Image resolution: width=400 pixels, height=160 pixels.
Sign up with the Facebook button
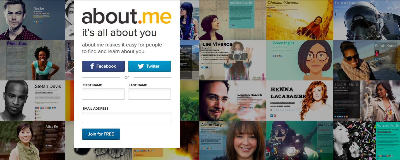[103, 66]
